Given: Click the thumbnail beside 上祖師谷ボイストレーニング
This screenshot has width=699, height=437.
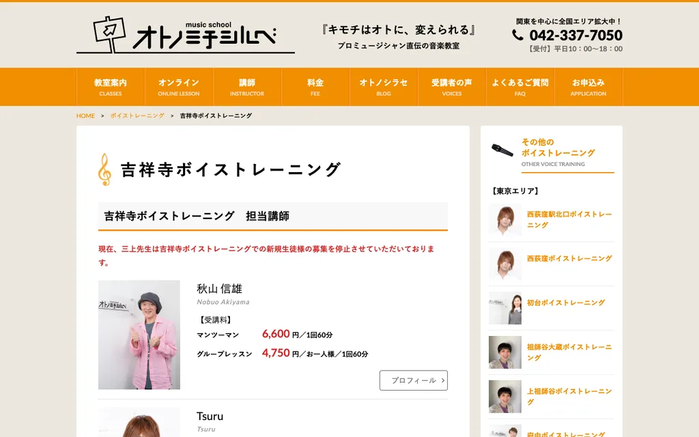Looking at the screenshot, I should pos(505,397).
